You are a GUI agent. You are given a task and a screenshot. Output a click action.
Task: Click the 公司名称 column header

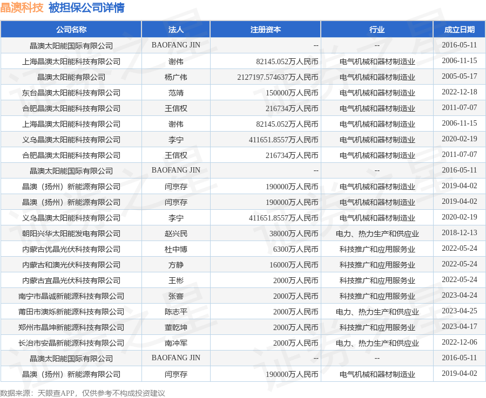point(71,30)
